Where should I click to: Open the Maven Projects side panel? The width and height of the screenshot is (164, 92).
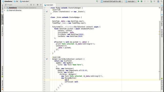(162, 20)
